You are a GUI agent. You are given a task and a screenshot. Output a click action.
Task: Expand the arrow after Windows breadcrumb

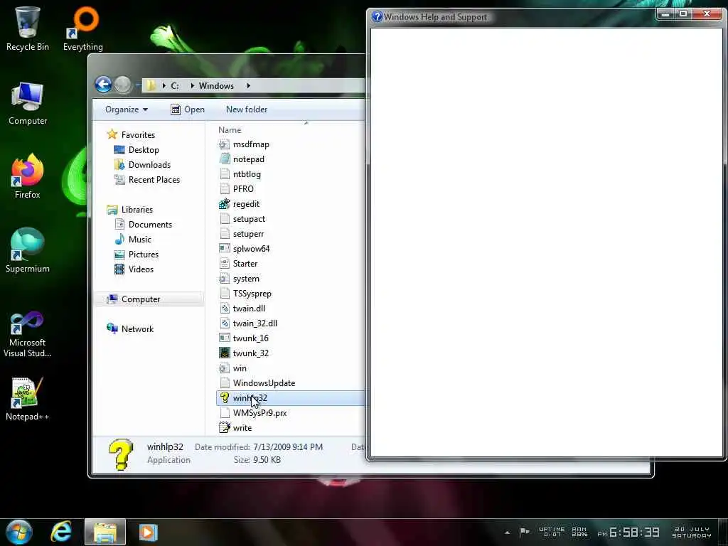(248, 86)
